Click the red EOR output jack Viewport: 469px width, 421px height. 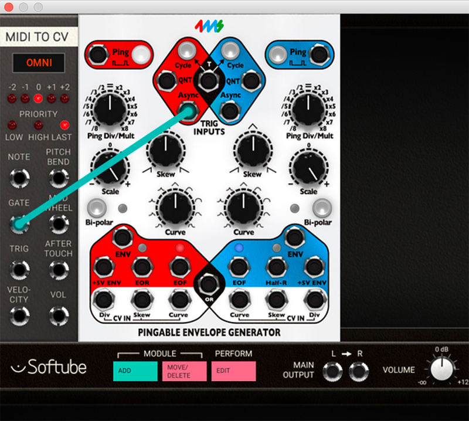click(141, 268)
